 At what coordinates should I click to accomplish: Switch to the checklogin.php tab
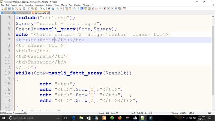[x=23, y=13]
